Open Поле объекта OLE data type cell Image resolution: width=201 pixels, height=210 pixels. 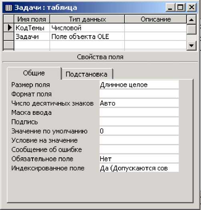[87, 36]
